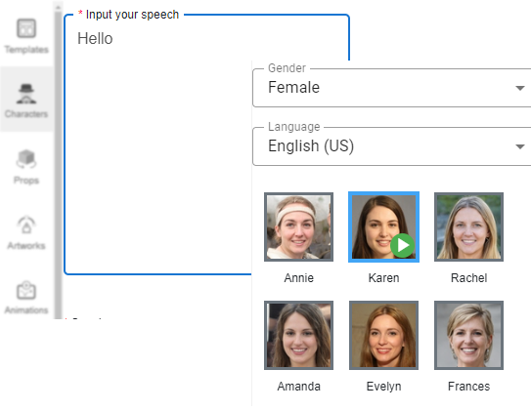This screenshot has height=411, width=531.
Task: Expand the Language dropdown arrow
Action: point(520,146)
